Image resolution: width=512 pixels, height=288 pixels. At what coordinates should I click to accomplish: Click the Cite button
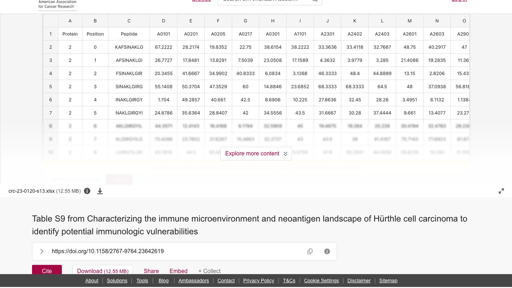[47, 270]
